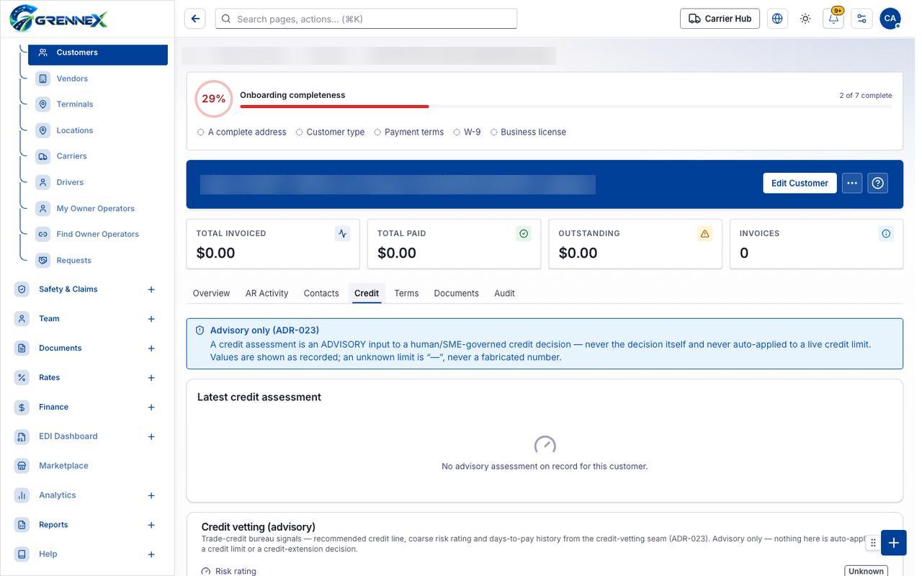Click the drag handle beside plus button
Screen dimensions: 922x576
point(873,543)
